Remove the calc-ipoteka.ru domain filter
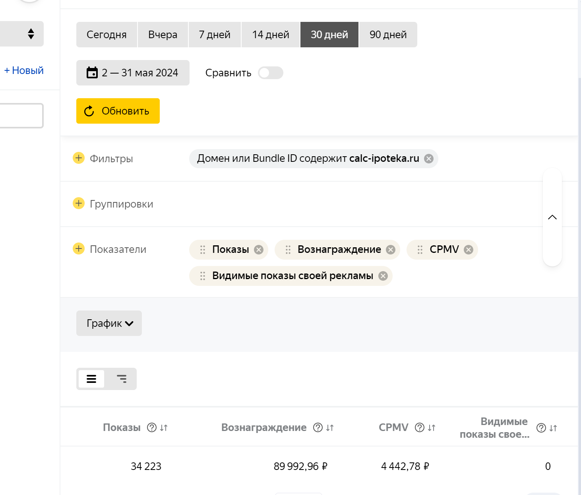The height and width of the screenshot is (495, 581). tap(429, 159)
